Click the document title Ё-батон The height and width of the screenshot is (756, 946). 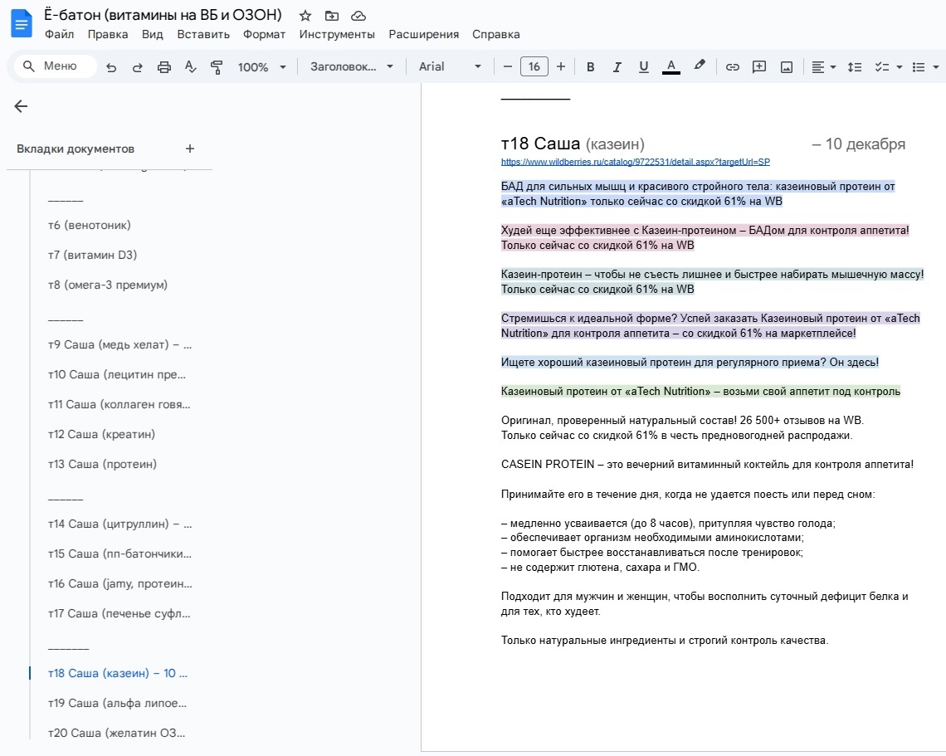point(163,14)
